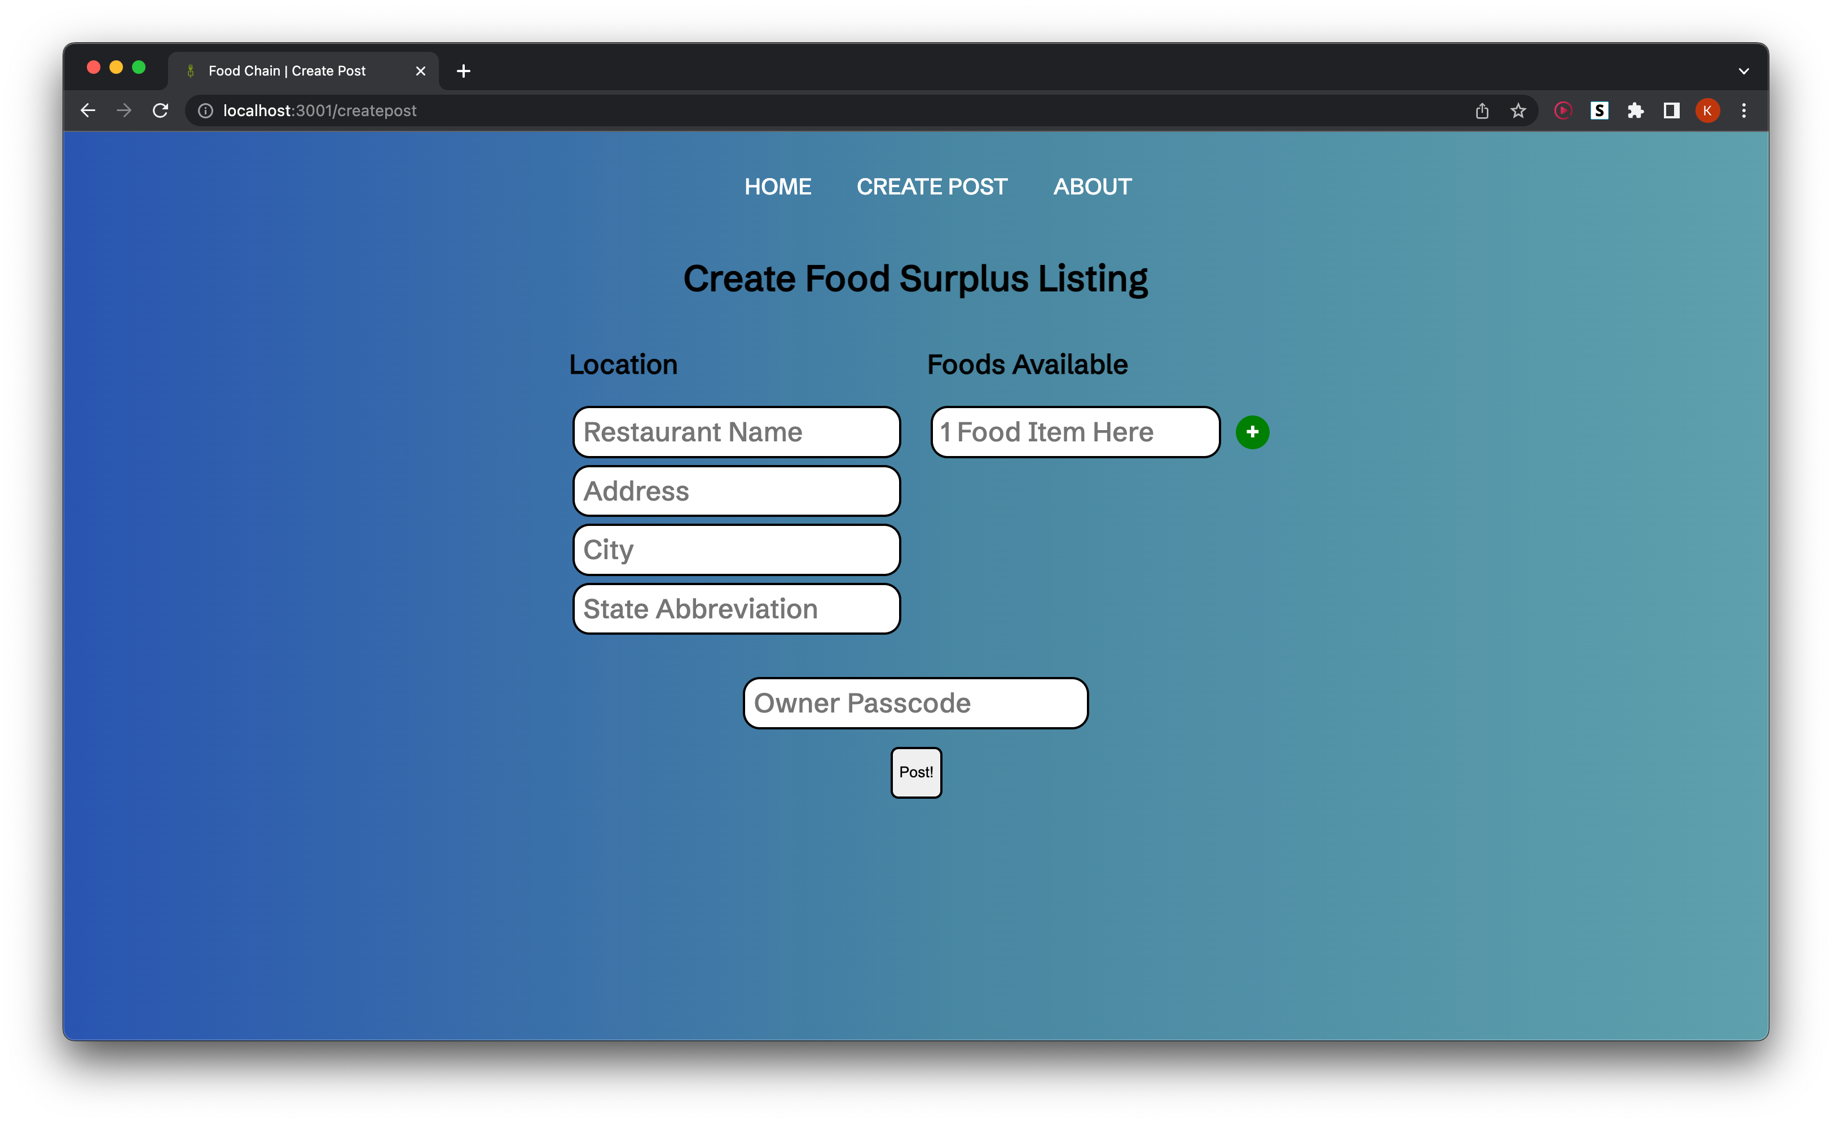Go to HOME in navigation
The image size is (1832, 1124).
[x=777, y=187]
